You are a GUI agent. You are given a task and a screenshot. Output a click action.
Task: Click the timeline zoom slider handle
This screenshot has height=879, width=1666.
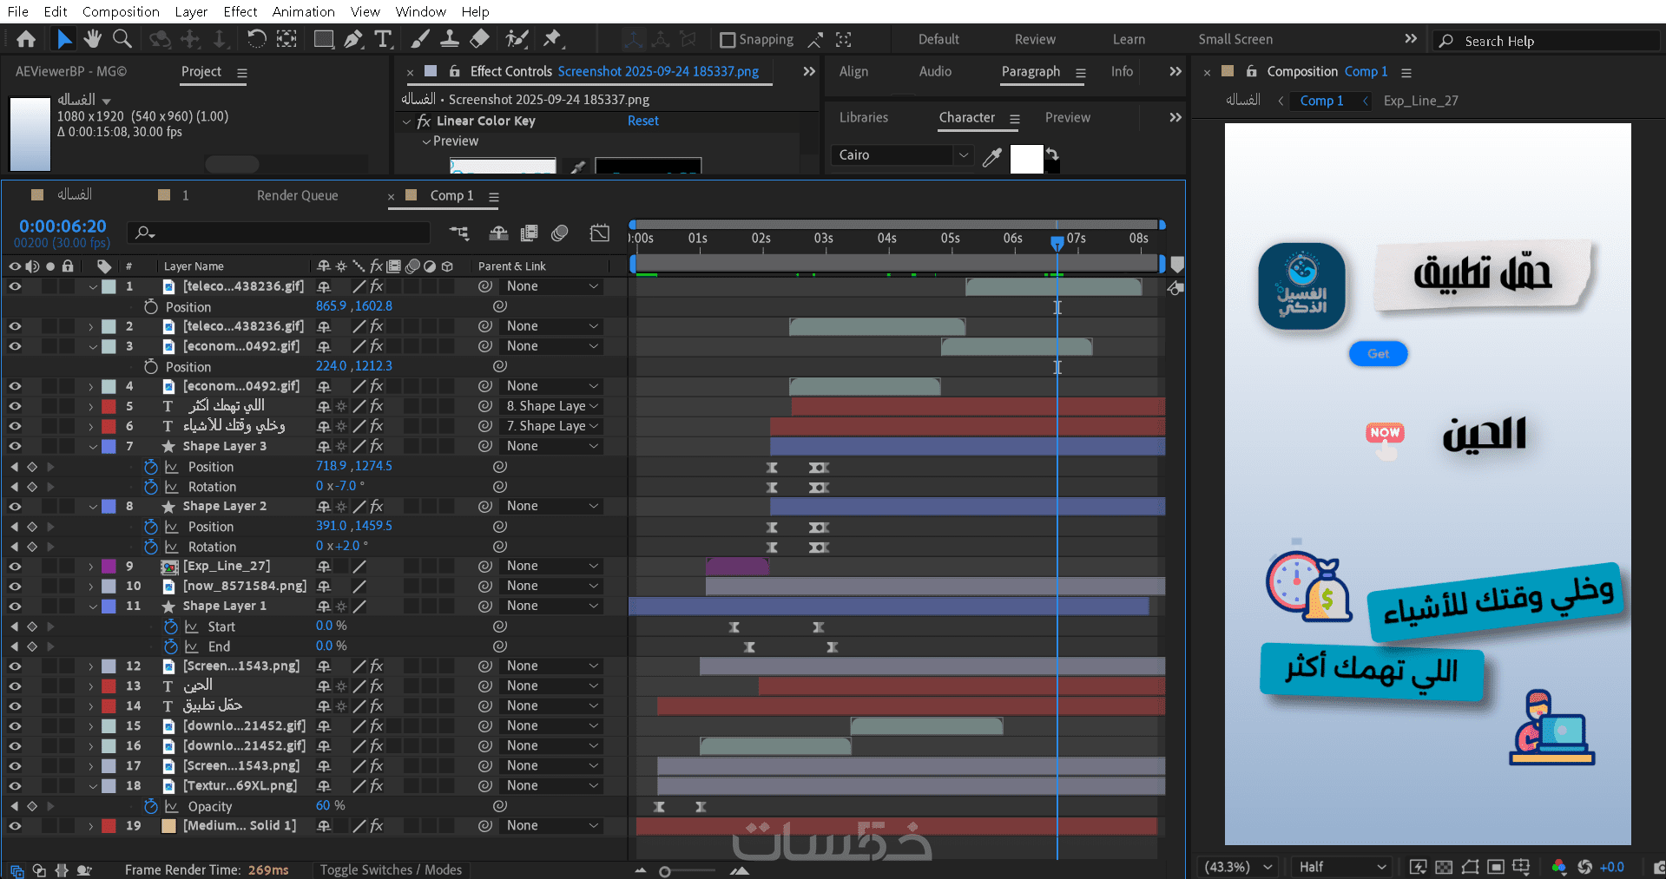coord(664,871)
